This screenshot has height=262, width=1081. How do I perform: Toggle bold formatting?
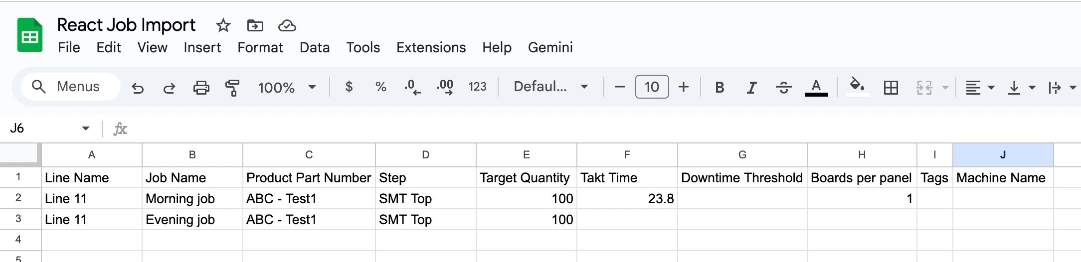(x=719, y=88)
